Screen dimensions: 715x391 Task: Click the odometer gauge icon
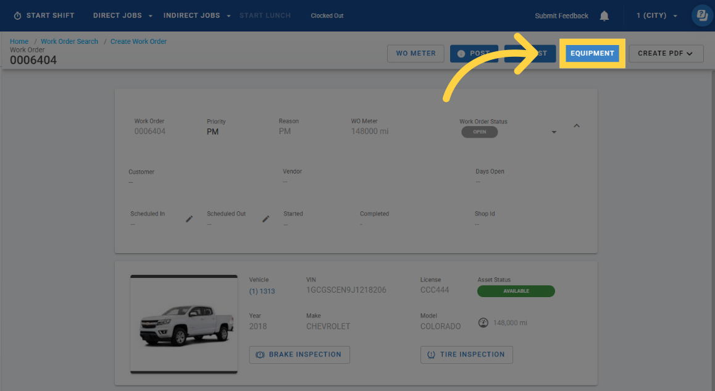click(483, 322)
